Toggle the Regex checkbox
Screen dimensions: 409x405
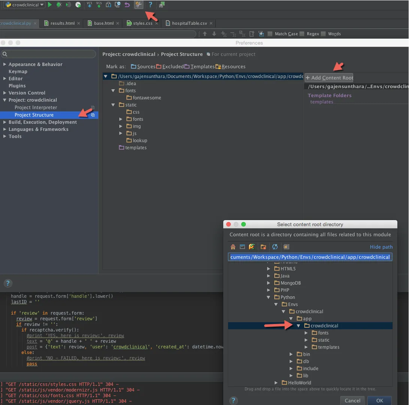(302, 34)
